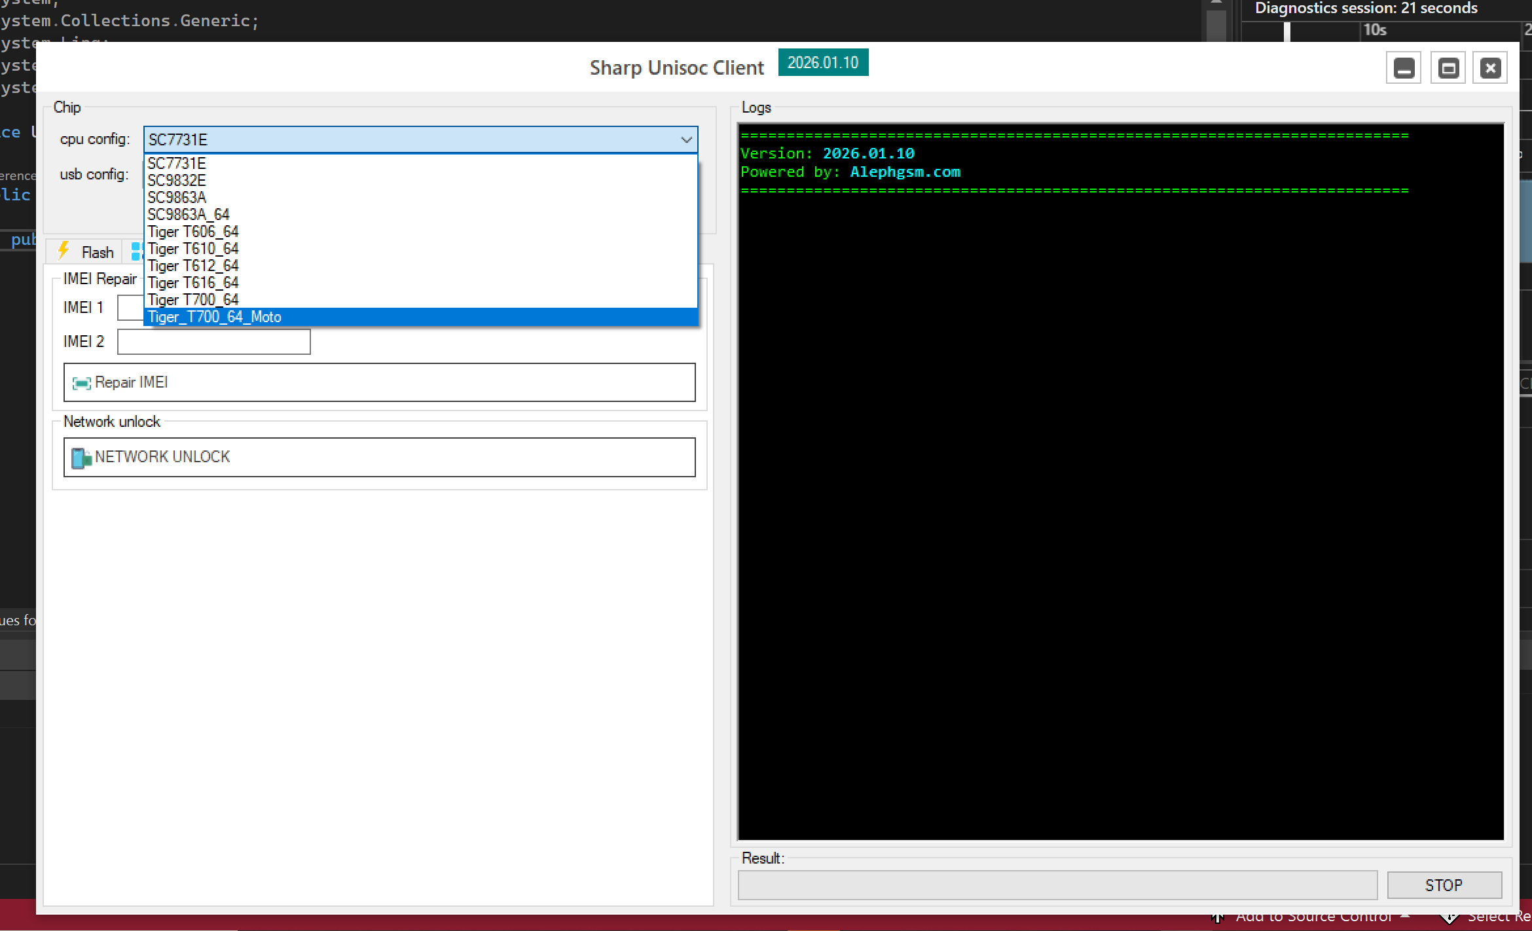The width and height of the screenshot is (1532, 931).
Task: Click the blue squares tab icon beside Flash
Action: click(137, 251)
